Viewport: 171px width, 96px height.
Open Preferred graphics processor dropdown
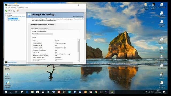pos(42,34)
